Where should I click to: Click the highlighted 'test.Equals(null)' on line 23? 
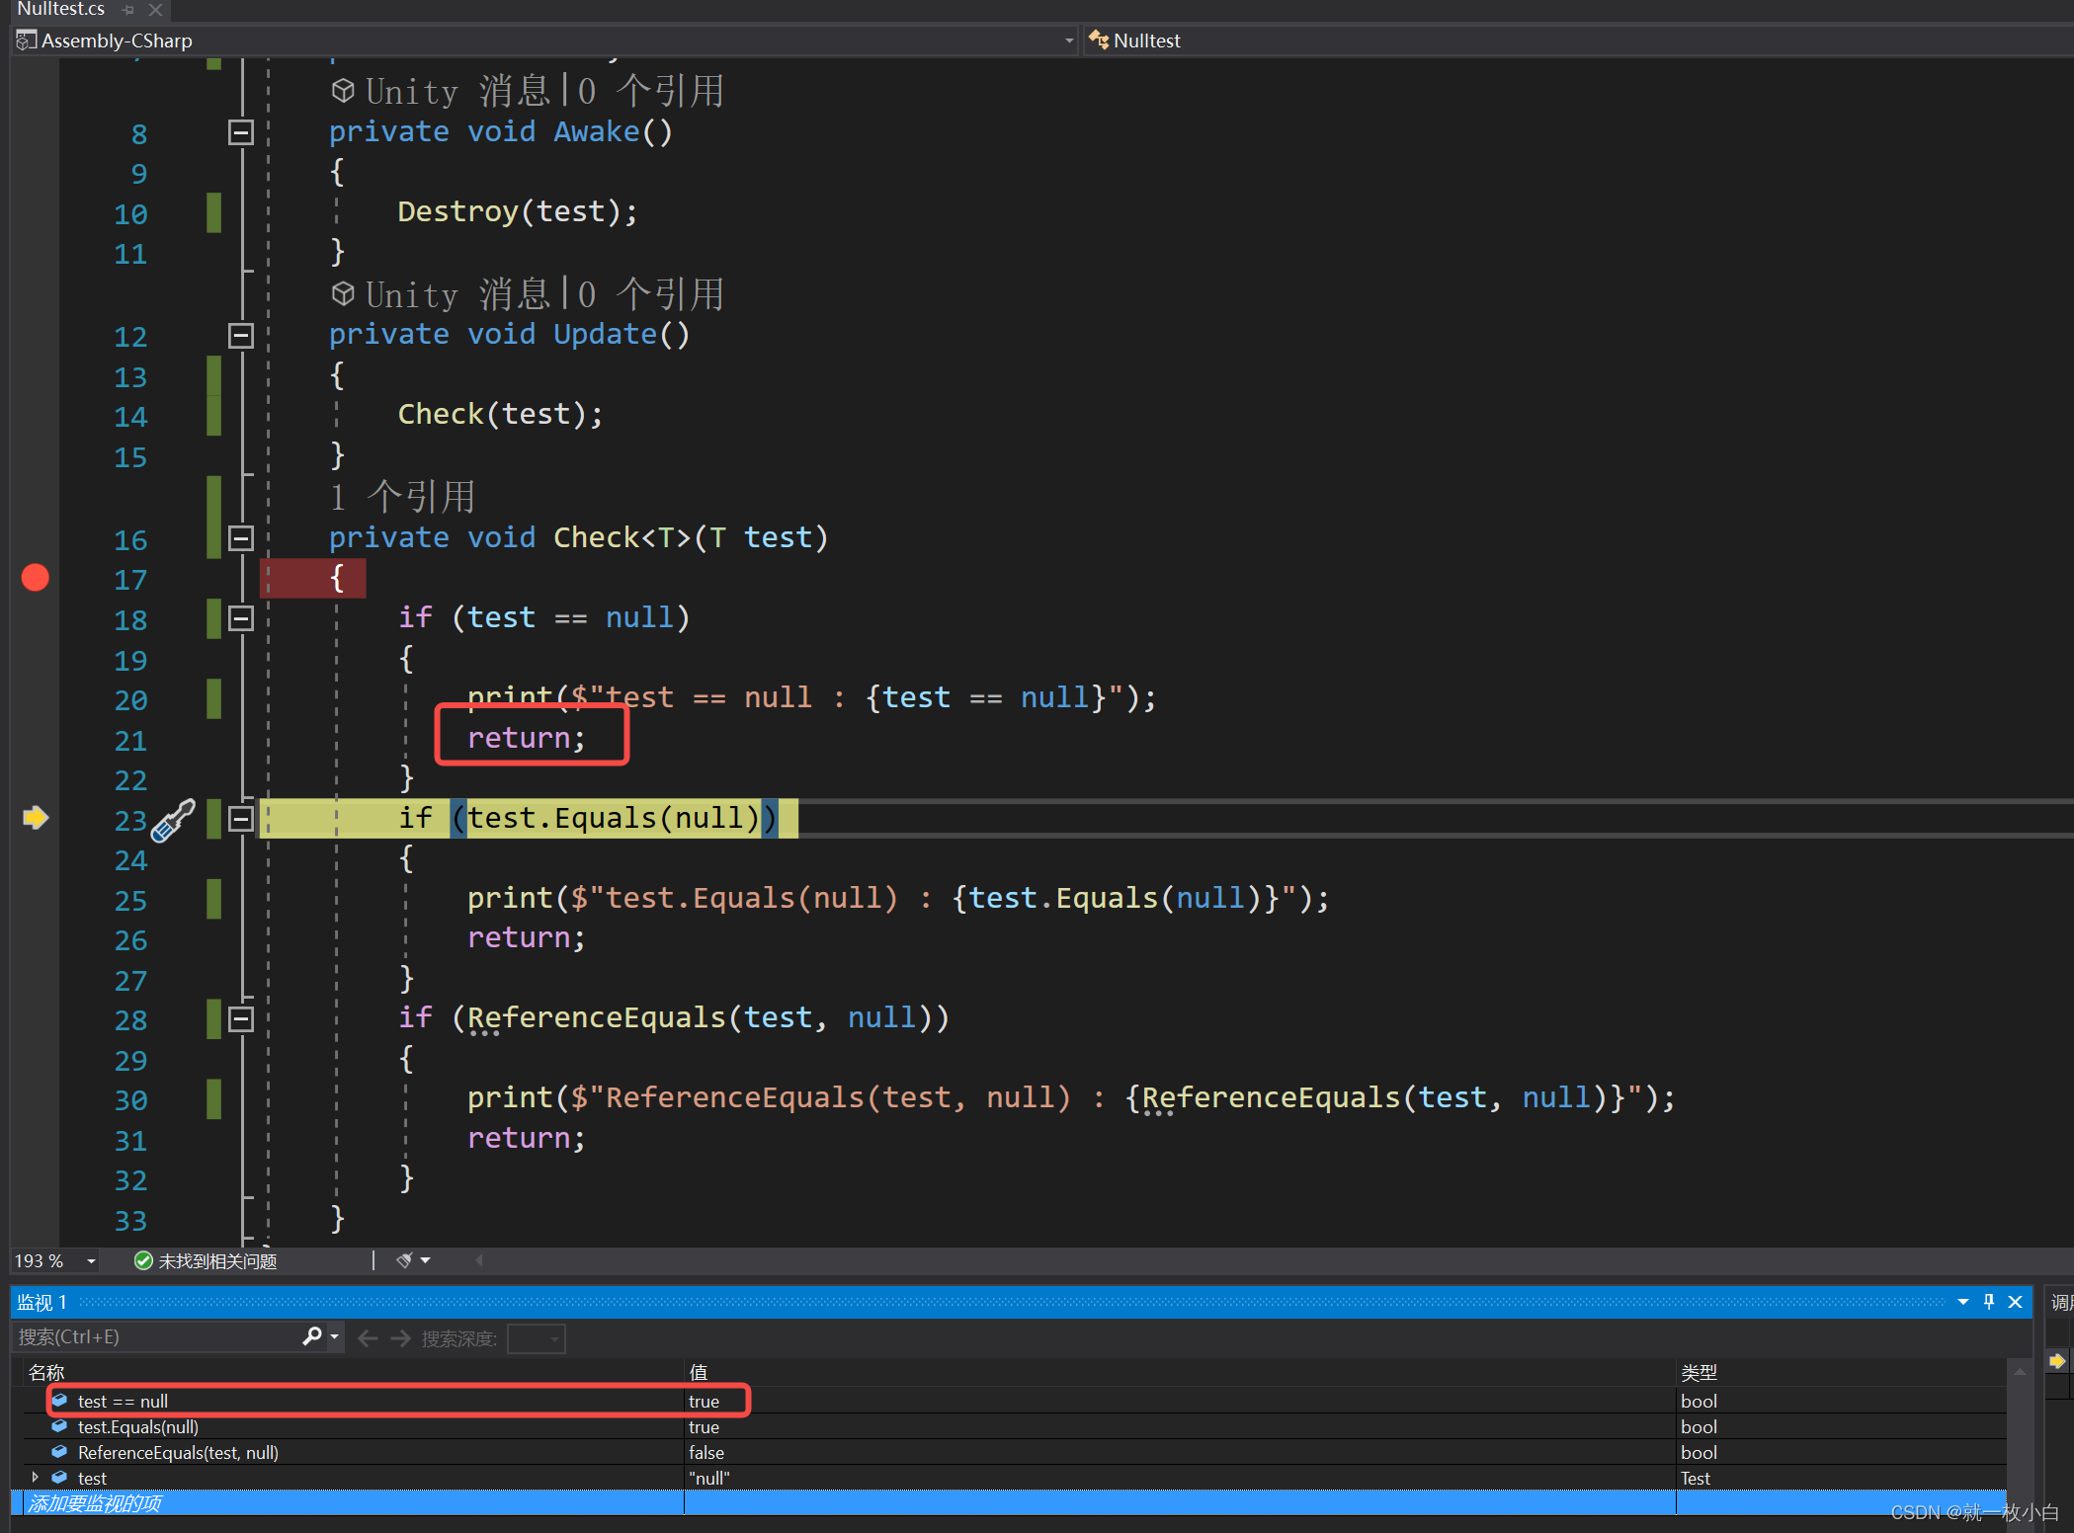614,818
